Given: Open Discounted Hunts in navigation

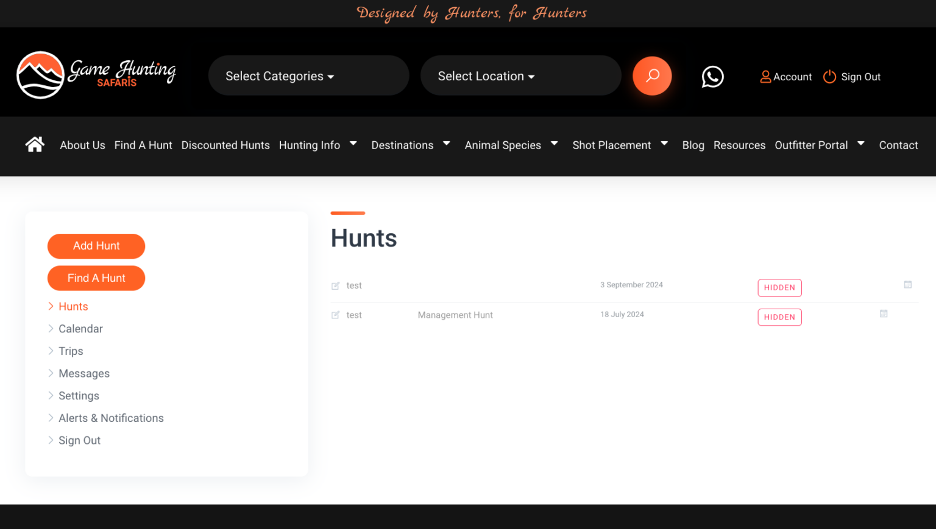Looking at the screenshot, I should pyautogui.click(x=225, y=145).
